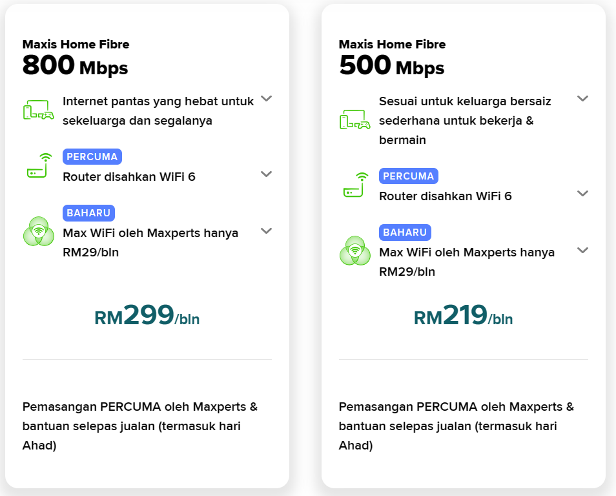Click the RM299/bln price
Screen dimensions: 616x496
click(147, 316)
